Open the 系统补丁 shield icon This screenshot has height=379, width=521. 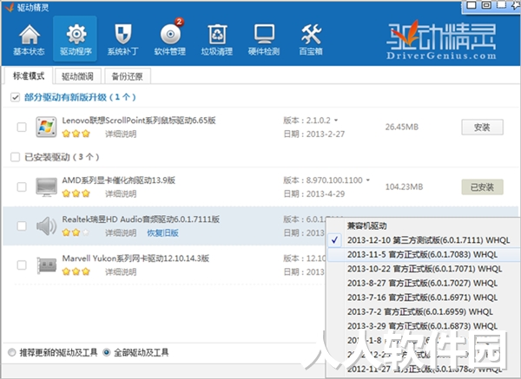(x=123, y=40)
